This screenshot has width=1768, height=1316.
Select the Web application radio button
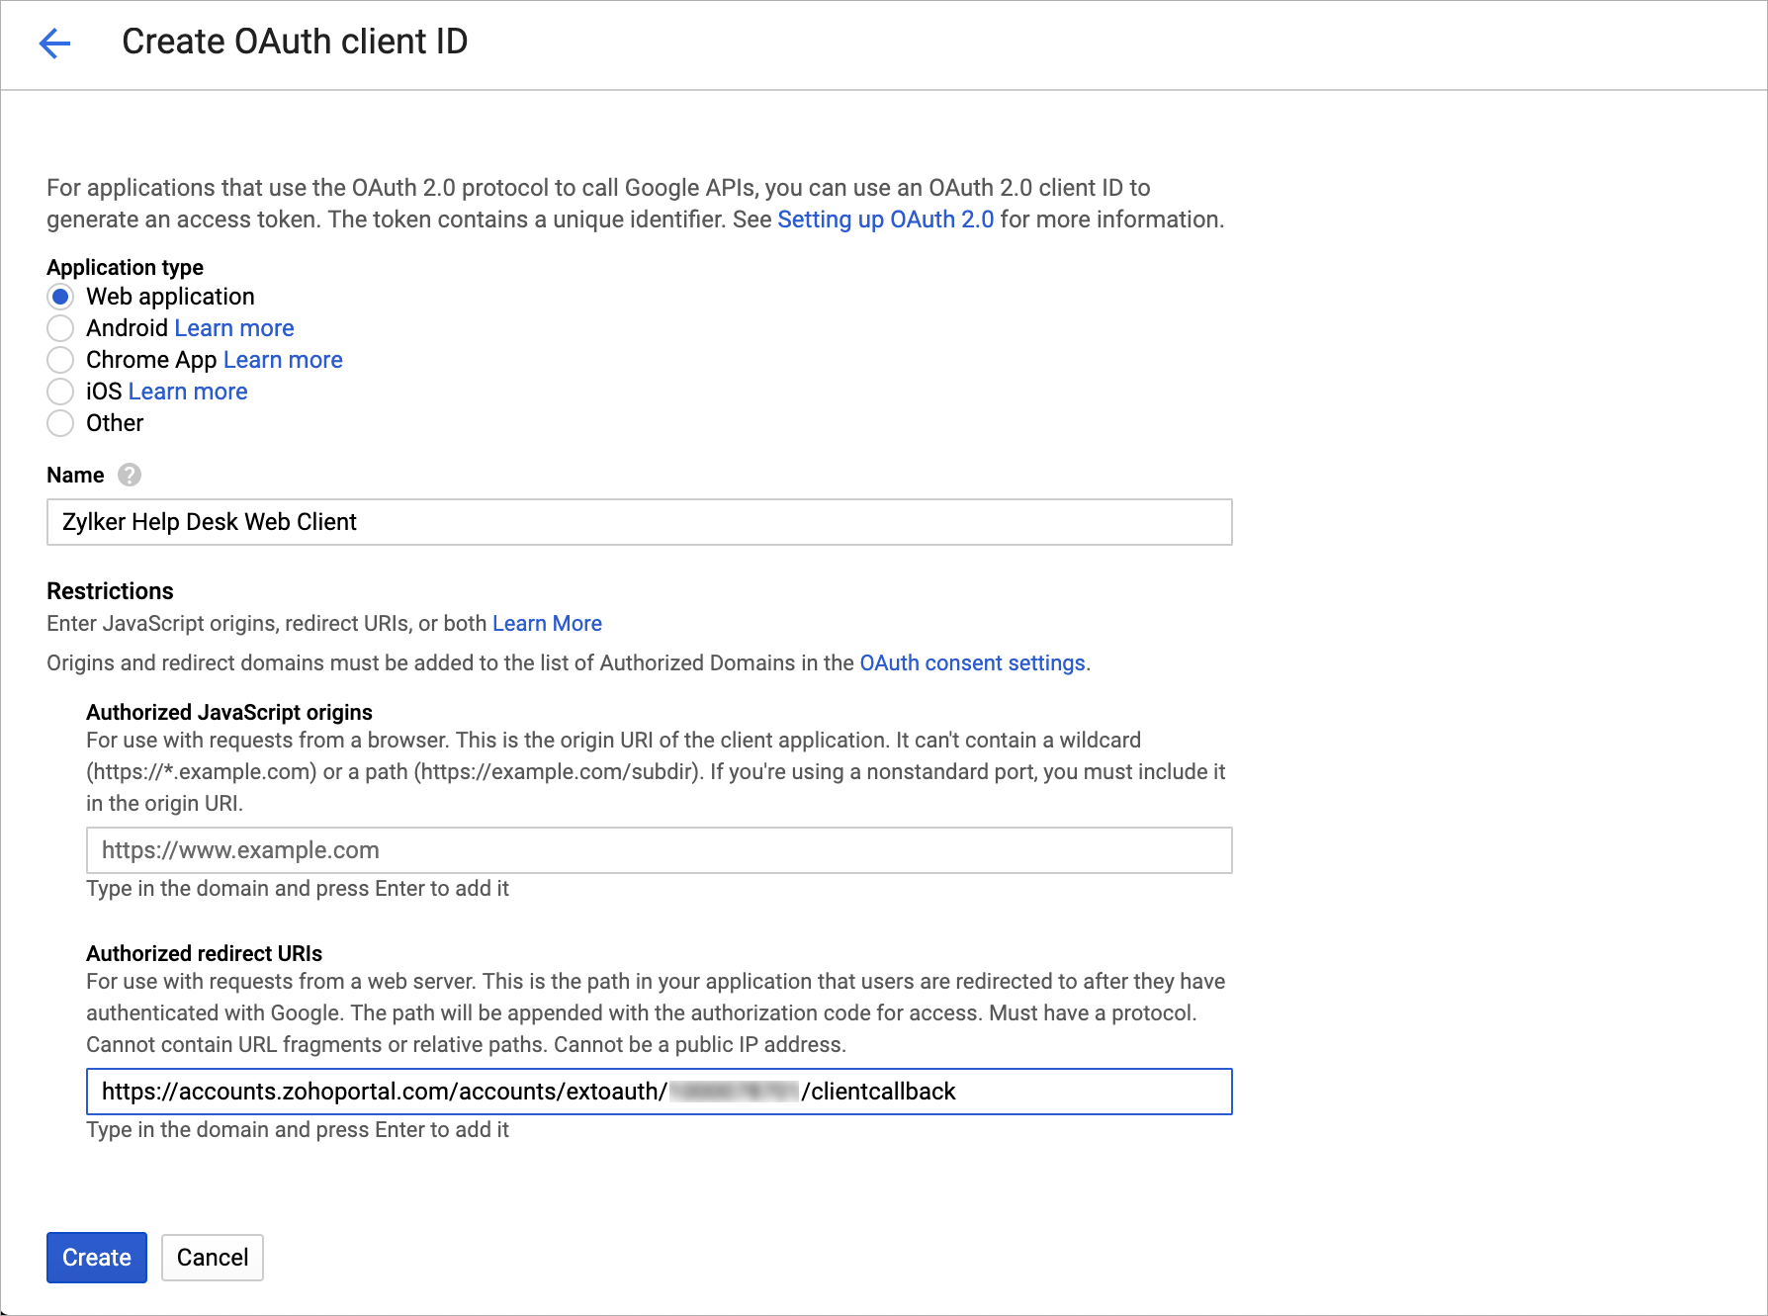[x=60, y=297]
